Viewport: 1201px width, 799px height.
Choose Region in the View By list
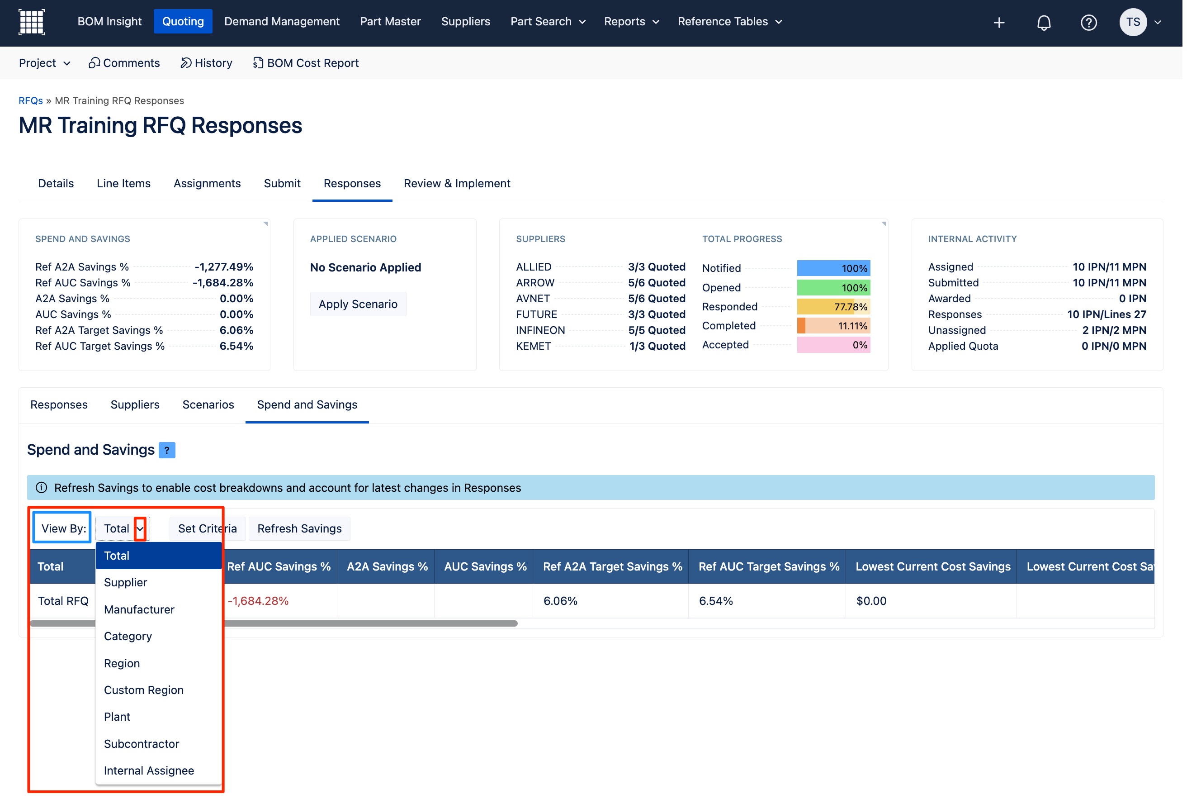[158, 663]
